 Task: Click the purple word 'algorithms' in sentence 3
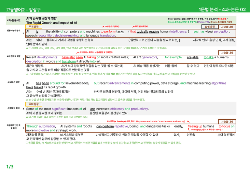click(219, 83)
